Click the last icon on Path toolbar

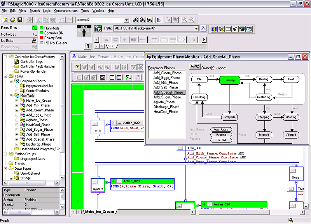tap(249, 29)
